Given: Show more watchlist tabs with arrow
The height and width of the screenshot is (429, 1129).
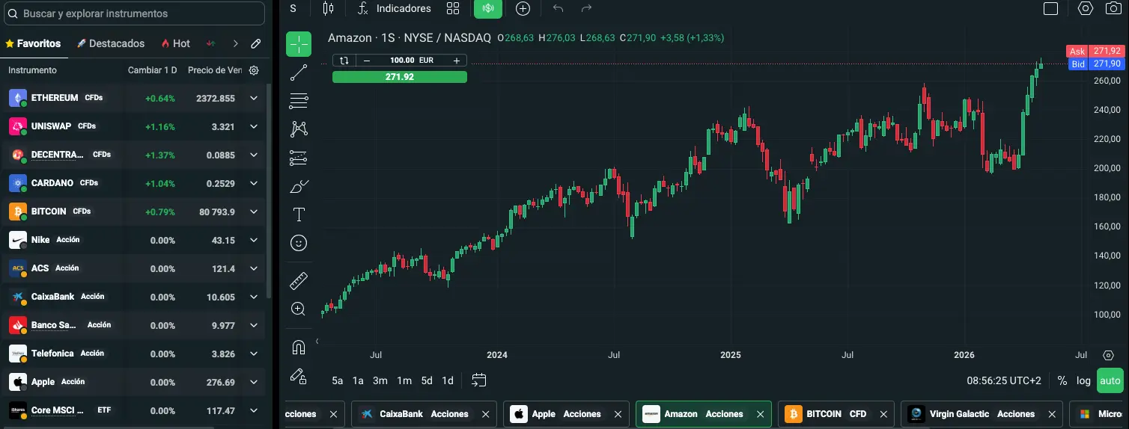Looking at the screenshot, I should coord(235,43).
